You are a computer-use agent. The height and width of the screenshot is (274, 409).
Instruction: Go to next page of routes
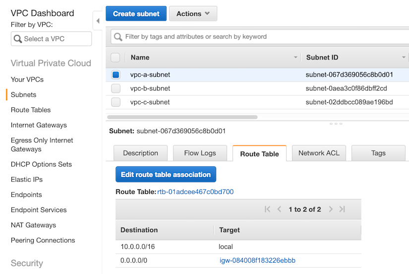(331, 209)
